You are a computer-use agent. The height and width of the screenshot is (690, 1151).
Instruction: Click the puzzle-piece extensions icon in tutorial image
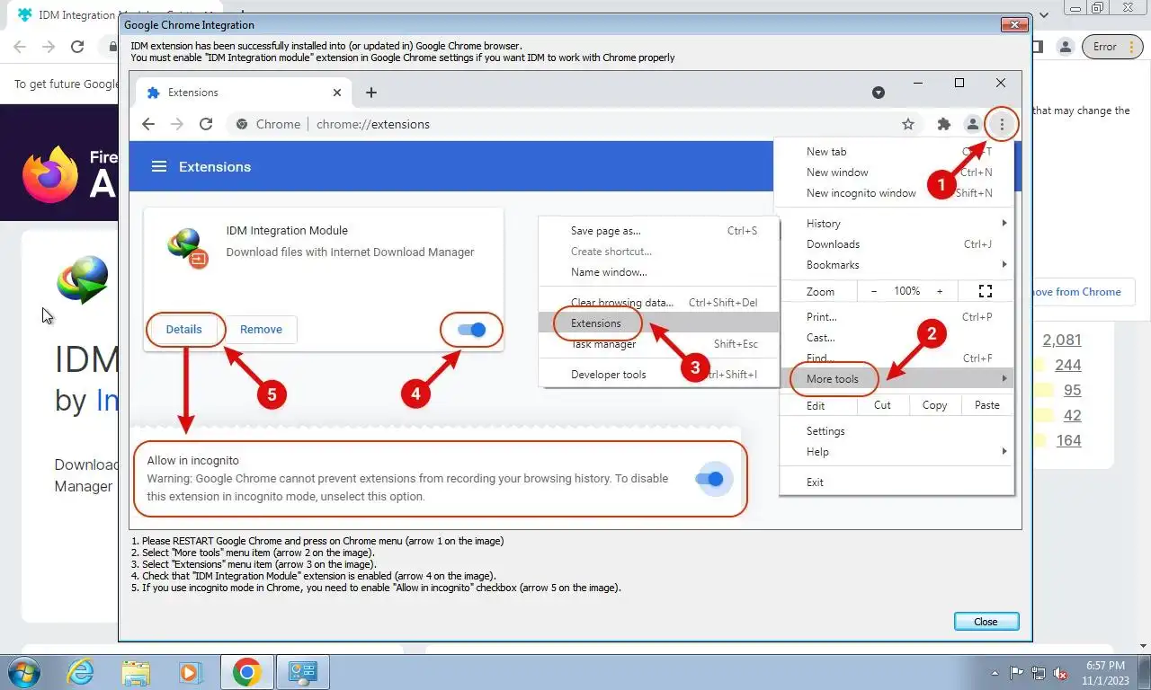[x=943, y=124]
